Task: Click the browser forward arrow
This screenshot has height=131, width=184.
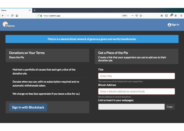Action: (x=8, y=16)
